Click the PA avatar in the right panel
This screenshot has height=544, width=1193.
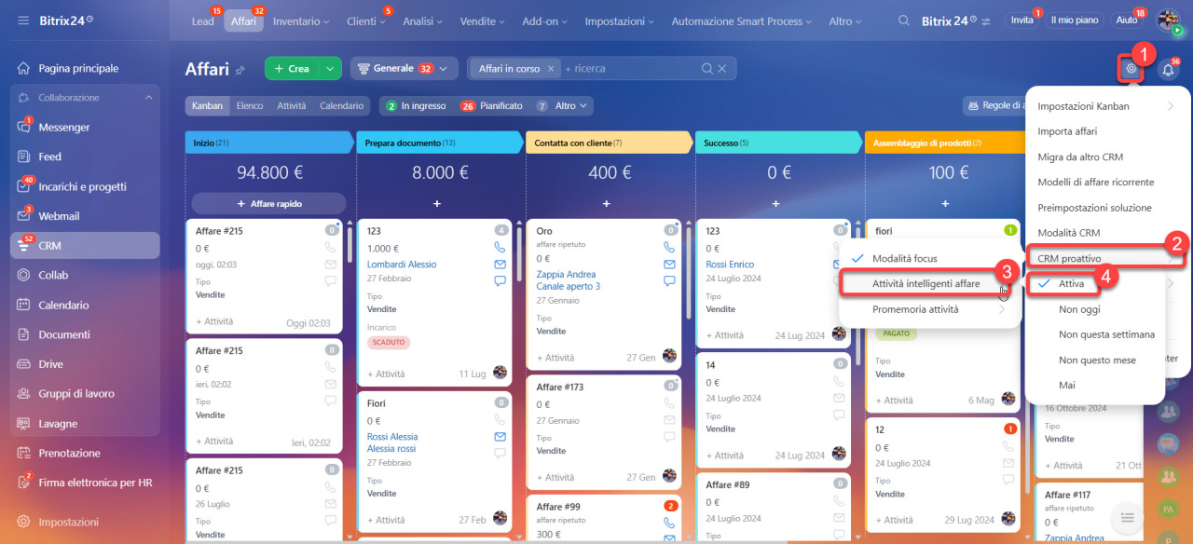pyautogui.click(x=1167, y=509)
